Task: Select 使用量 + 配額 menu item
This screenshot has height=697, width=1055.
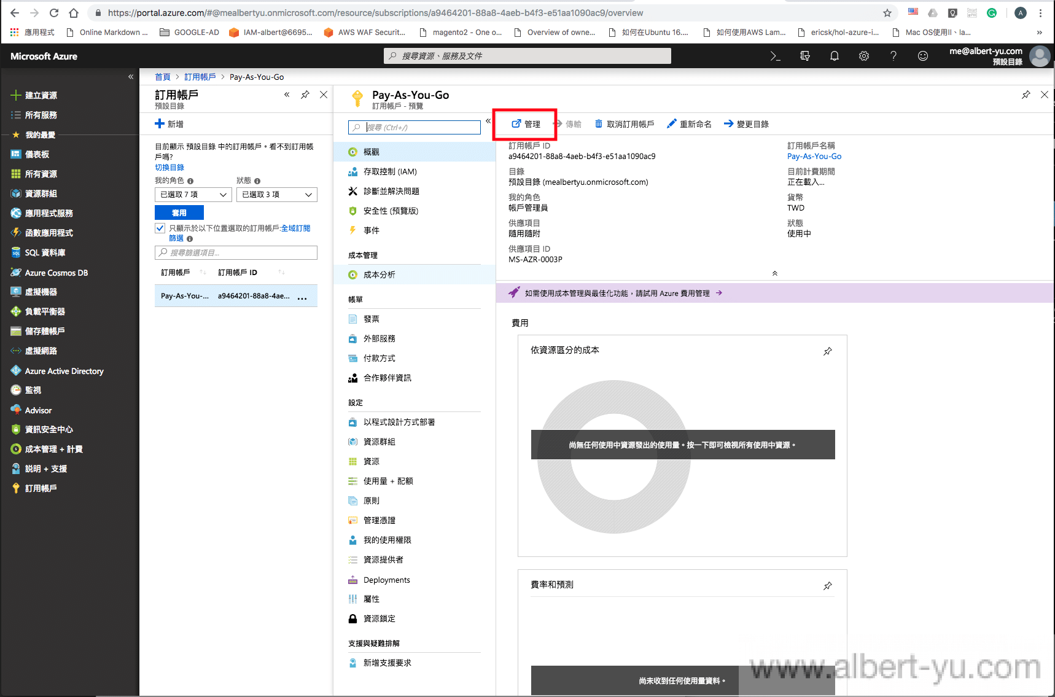Action: (415, 481)
